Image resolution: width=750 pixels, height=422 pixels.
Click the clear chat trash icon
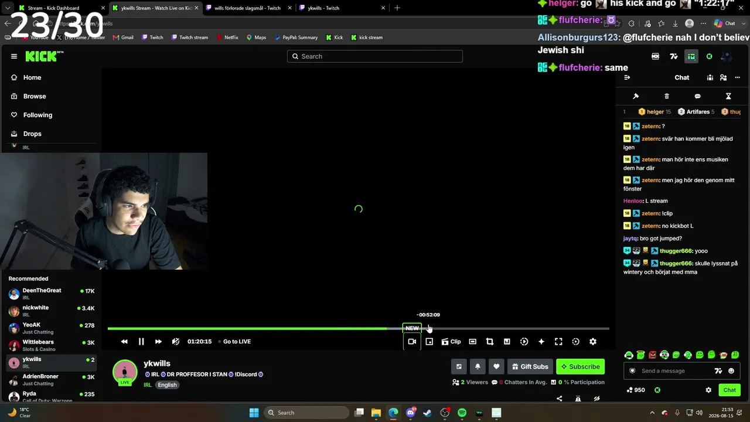pos(667,96)
